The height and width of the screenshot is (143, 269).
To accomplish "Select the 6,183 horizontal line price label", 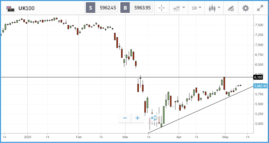I will (x=258, y=77).
